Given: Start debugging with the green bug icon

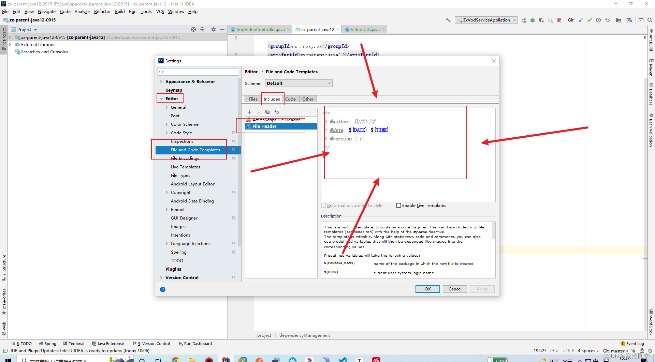Looking at the screenshot, I should pyautogui.click(x=533, y=20).
